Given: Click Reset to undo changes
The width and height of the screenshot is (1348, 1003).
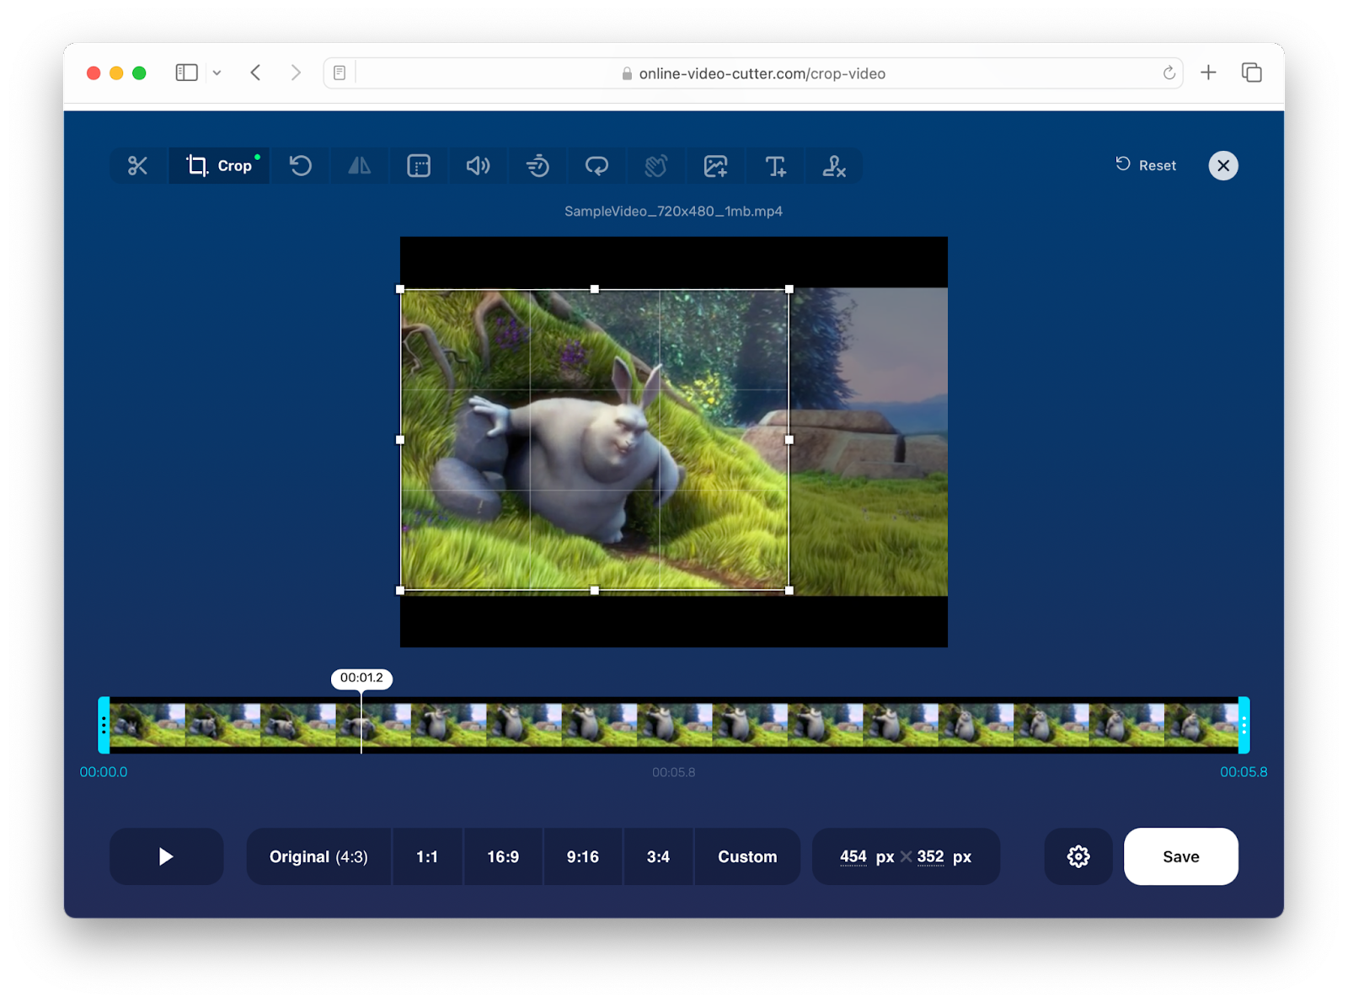Looking at the screenshot, I should (x=1146, y=165).
